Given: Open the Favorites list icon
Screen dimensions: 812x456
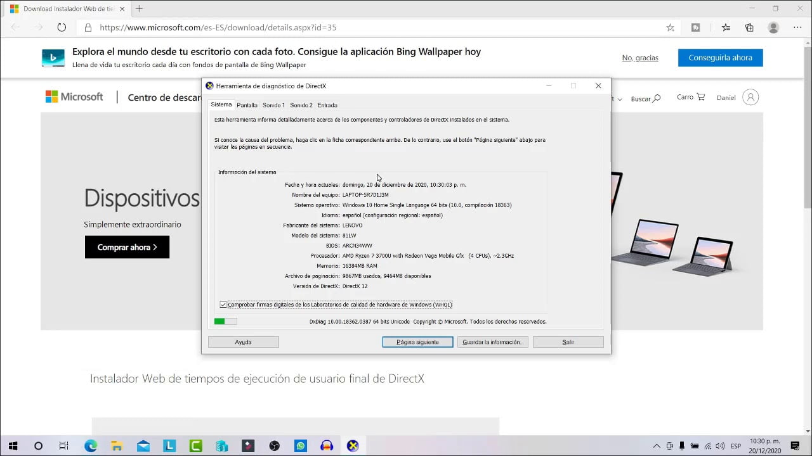Looking at the screenshot, I should tap(726, 28).
